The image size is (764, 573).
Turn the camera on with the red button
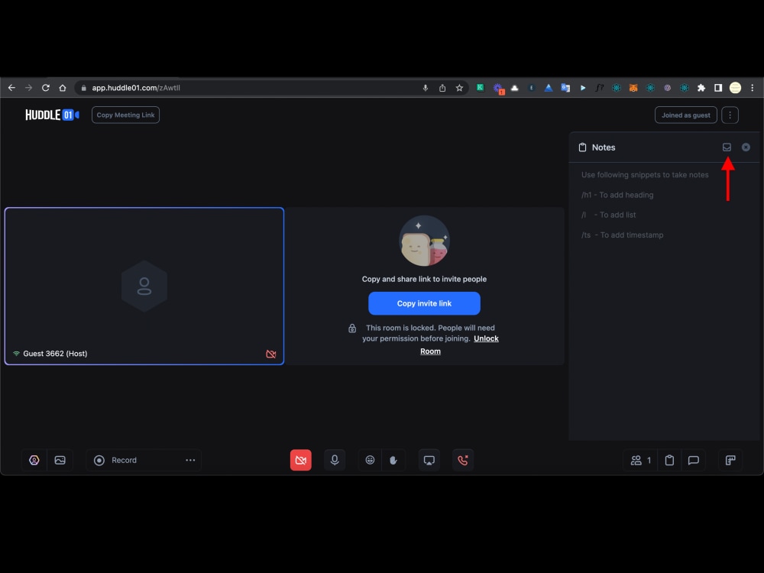point(300,460)
